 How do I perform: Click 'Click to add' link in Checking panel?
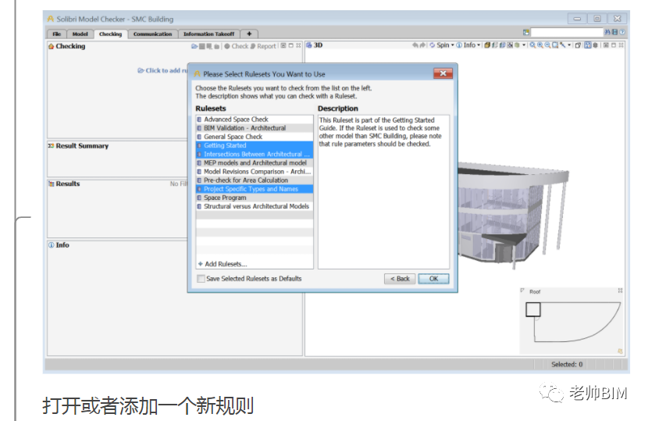click(x=162, y=70)
